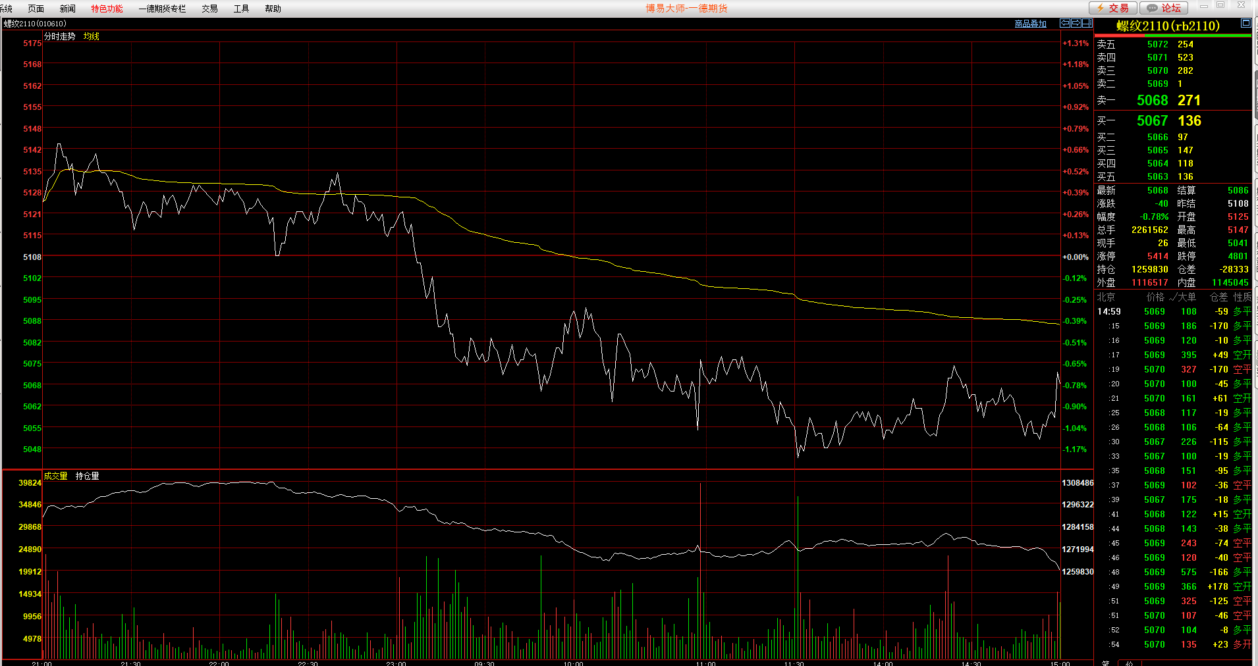Screen dimensions: 1258x666
Task: Maximize the rb2110 quote panel
Action: pyautogui.click(x=1245, y=23)
